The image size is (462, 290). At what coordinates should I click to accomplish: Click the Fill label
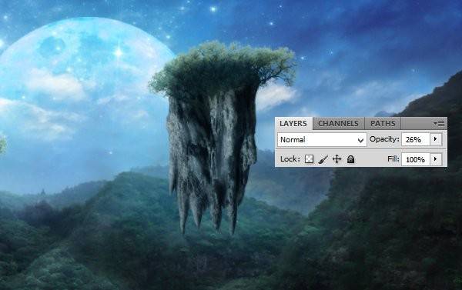click(x=393, y=159)
